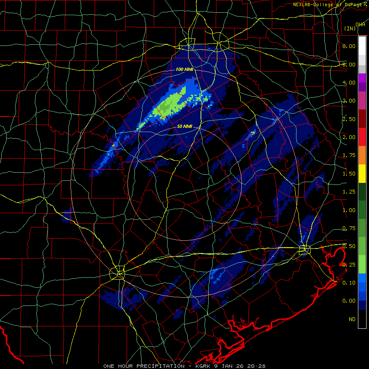Click the bright magenta legend swatch
The width and height of the screenshot is (369, 369).
[362, 78]
